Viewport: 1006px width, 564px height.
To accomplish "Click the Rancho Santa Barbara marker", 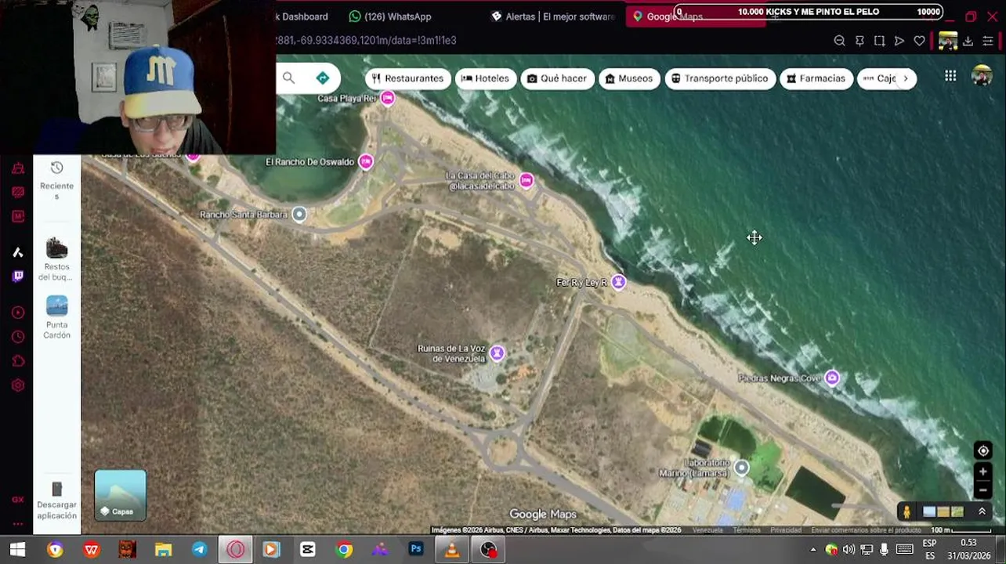I will point(299,214).
